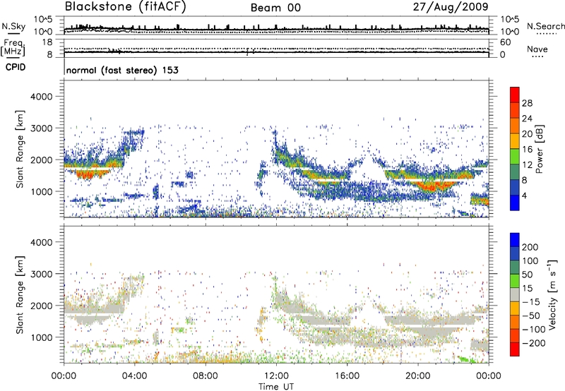Screen dimensions: 565x391
Task: Click the 08:00 time tick label
Action: click(206, 376)
